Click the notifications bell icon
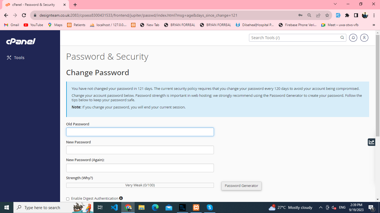The width and height of the screenshot is (380, 213). coord(353,38)
